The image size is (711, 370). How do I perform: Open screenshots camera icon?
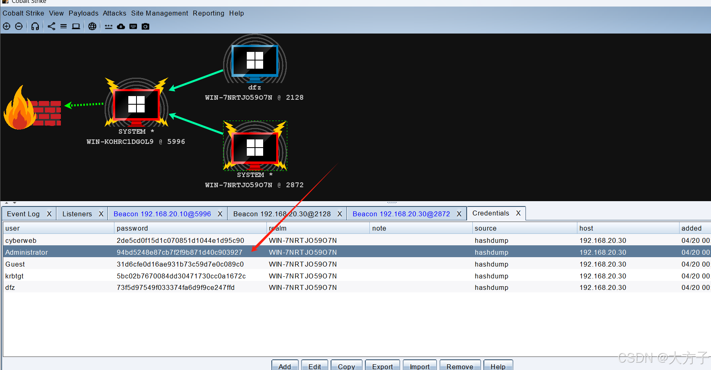click(x=145, y=26)
